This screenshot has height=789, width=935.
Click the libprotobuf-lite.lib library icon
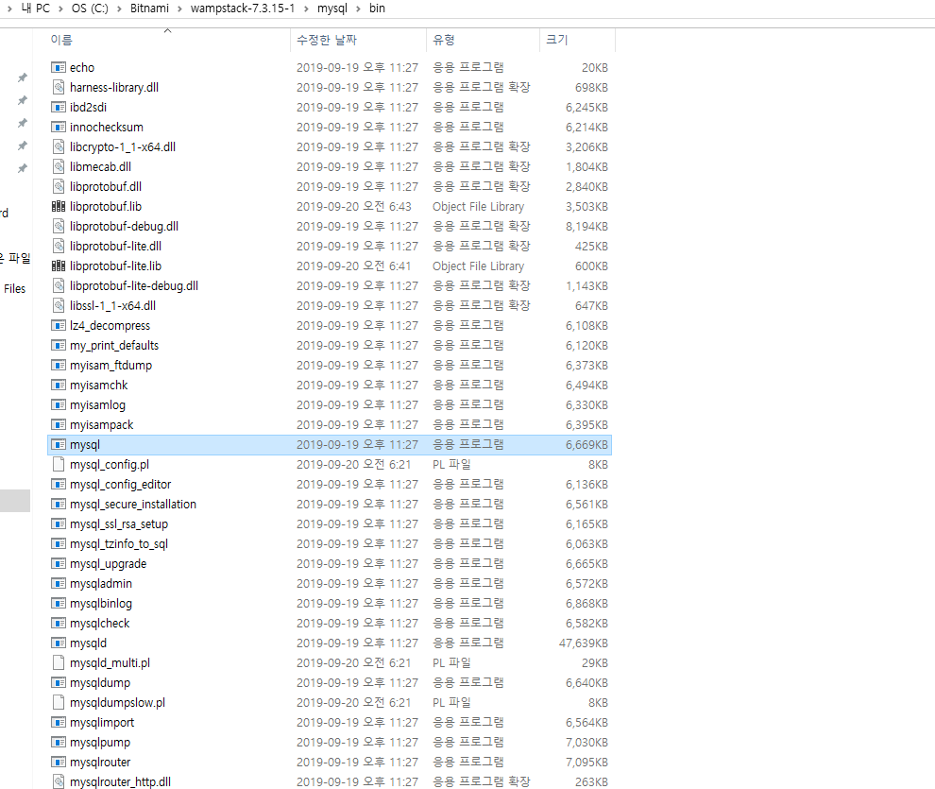pyautogui.click(x=59, y=266)
